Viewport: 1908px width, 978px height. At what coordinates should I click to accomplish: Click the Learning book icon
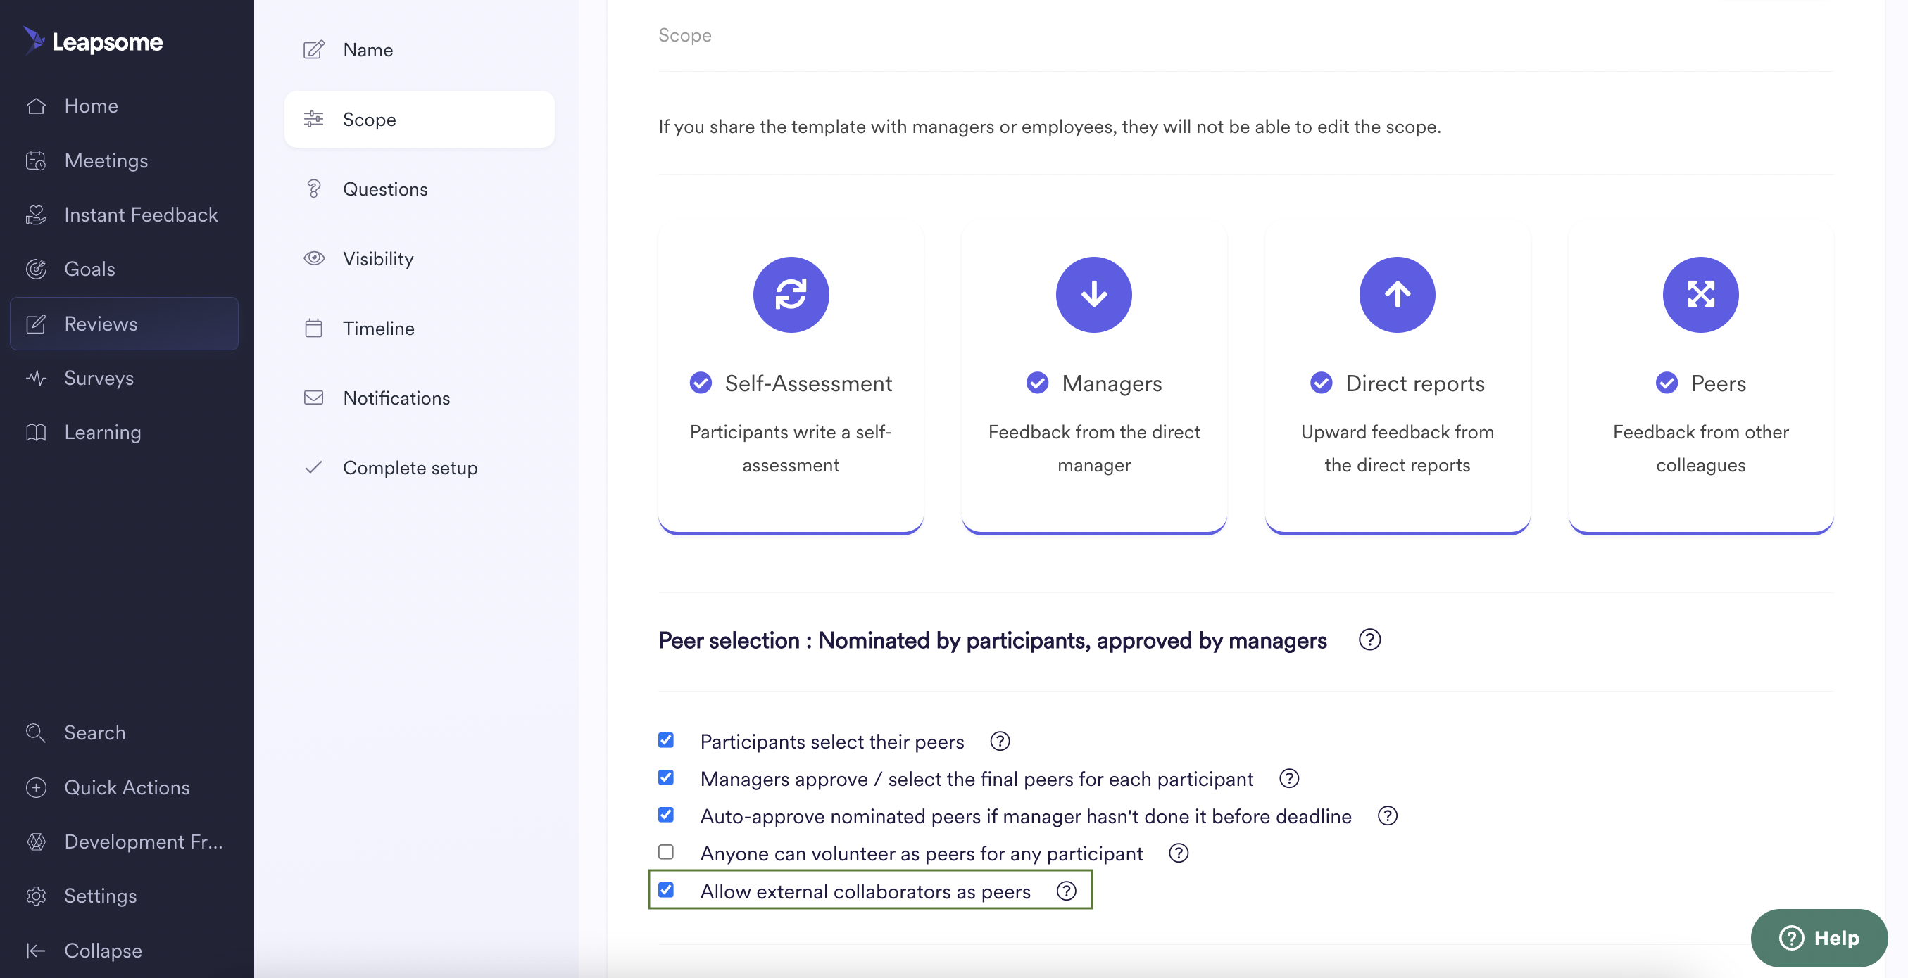(37, 433)
